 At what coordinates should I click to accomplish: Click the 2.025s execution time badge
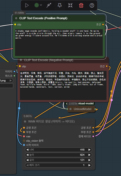(73, 103)
